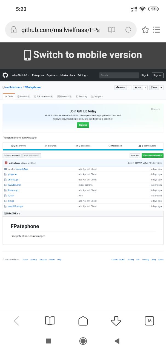
Task: Tap Android home circle button
Action: [83, 341]
